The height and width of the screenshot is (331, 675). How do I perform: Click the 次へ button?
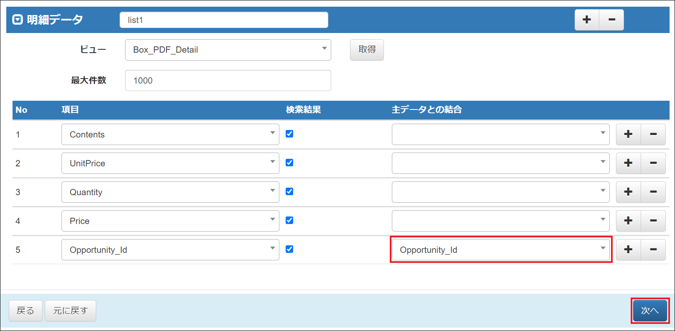tap(650, 311)
